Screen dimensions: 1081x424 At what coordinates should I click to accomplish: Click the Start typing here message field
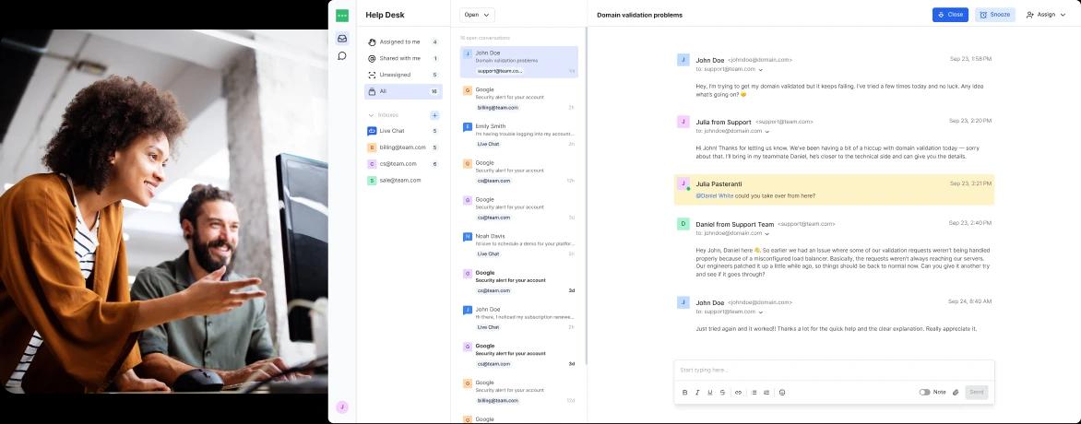(834, 371)
